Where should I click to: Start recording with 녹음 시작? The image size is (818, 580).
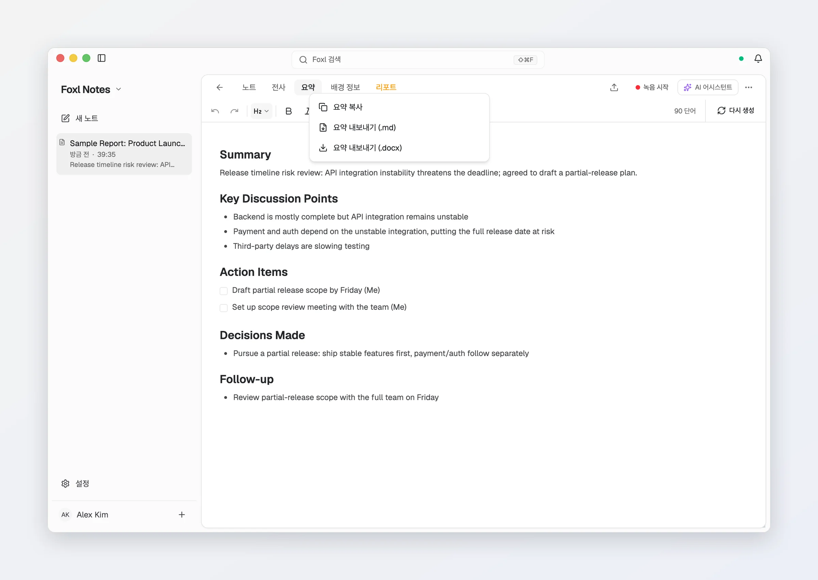(652, 87)
